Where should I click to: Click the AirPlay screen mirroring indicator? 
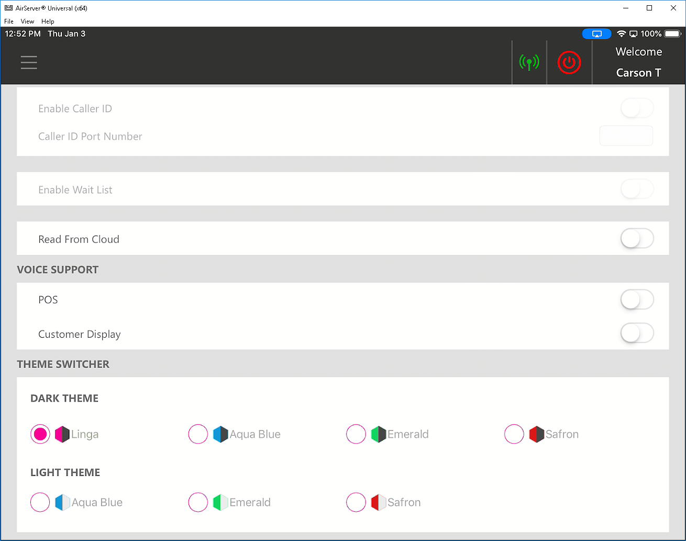tap(596, 34)
